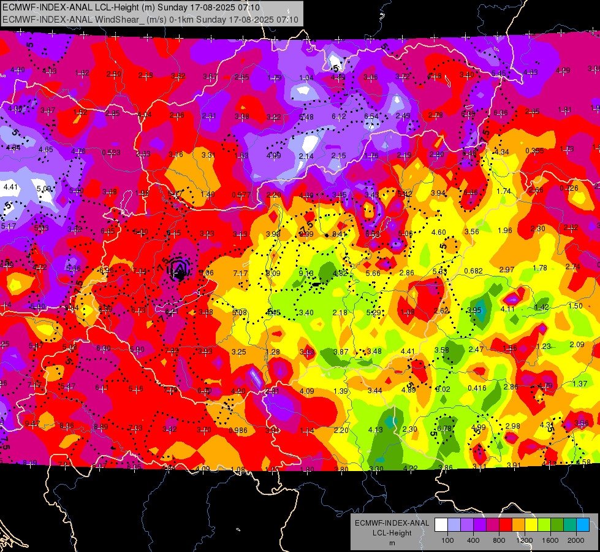The width and height of the screenshot is (600, 552).
Task: Click the legend title ECMWF-INDEX-ANAL
Action: 392,523
